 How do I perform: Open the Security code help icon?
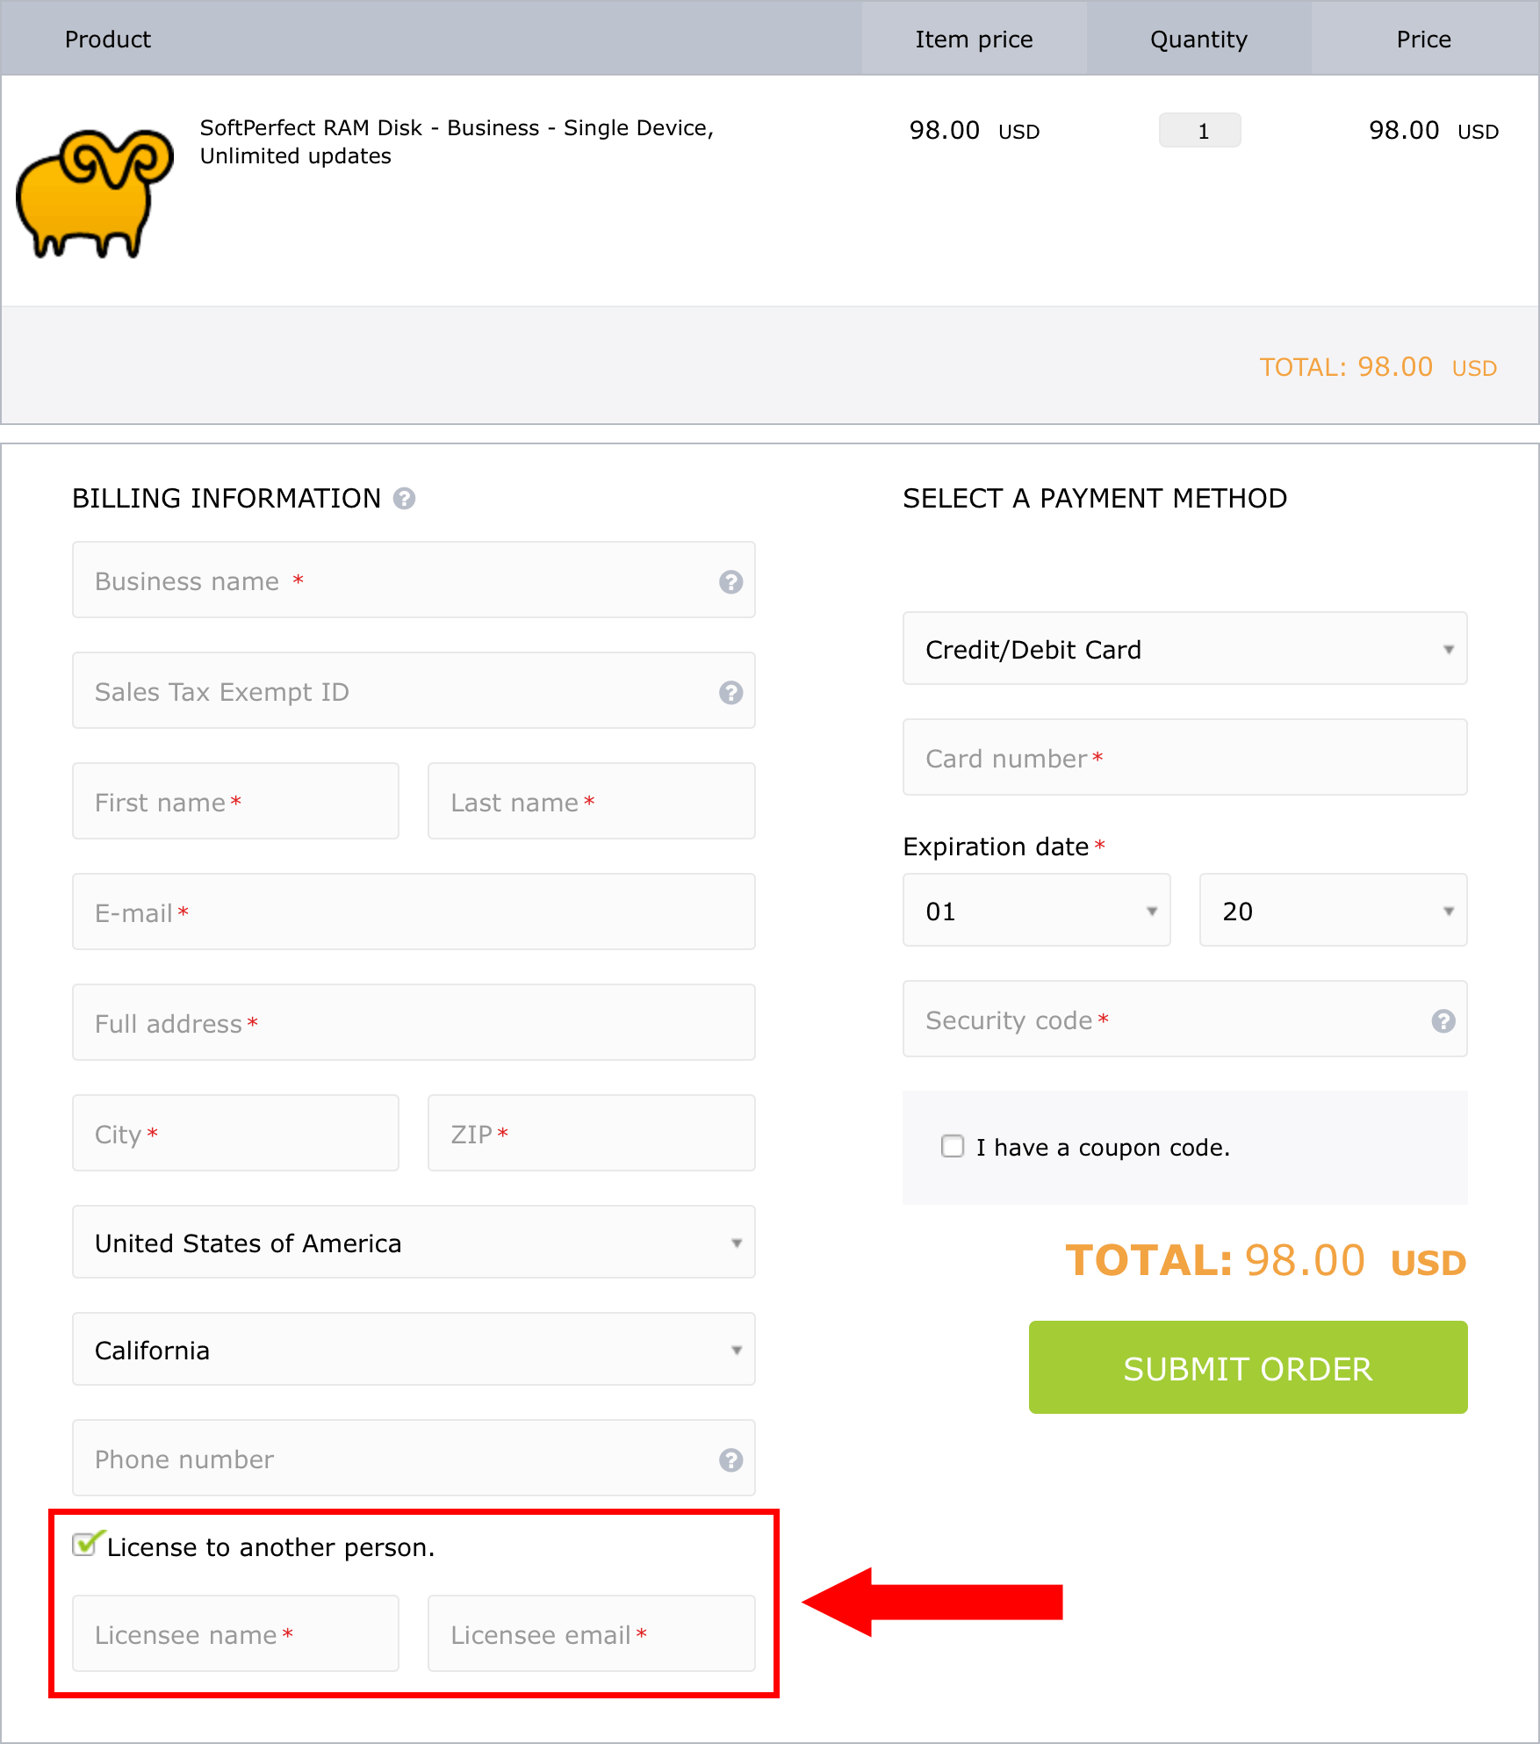coord(1443,1020)
